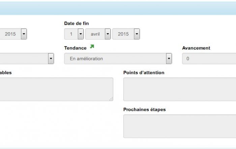Click the arrow button of the Tendance selector
The height and width of the screenshot is (149, 236).
(x=169, y=58)
